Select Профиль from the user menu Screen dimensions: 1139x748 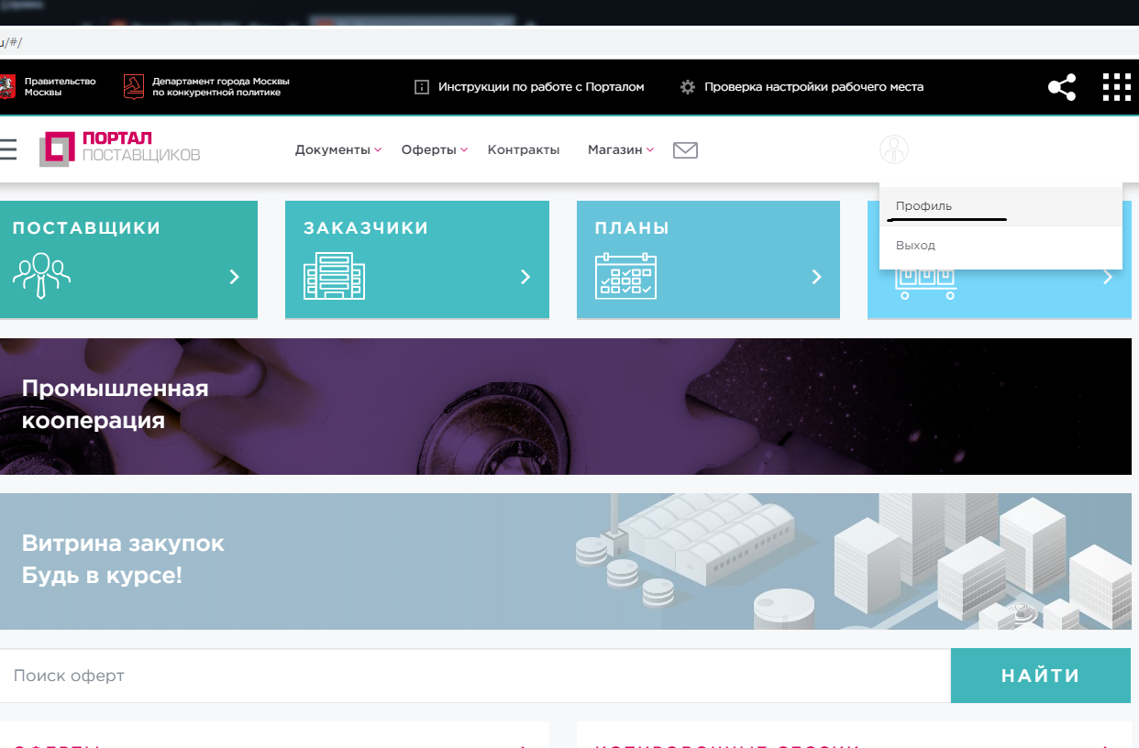click(x=923, y=206)
